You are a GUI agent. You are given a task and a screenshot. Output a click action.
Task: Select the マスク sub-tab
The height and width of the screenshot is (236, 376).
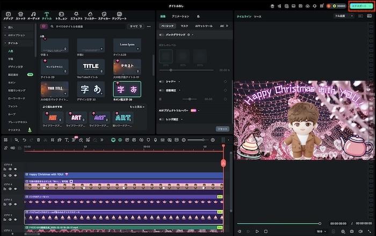(184, 26)
